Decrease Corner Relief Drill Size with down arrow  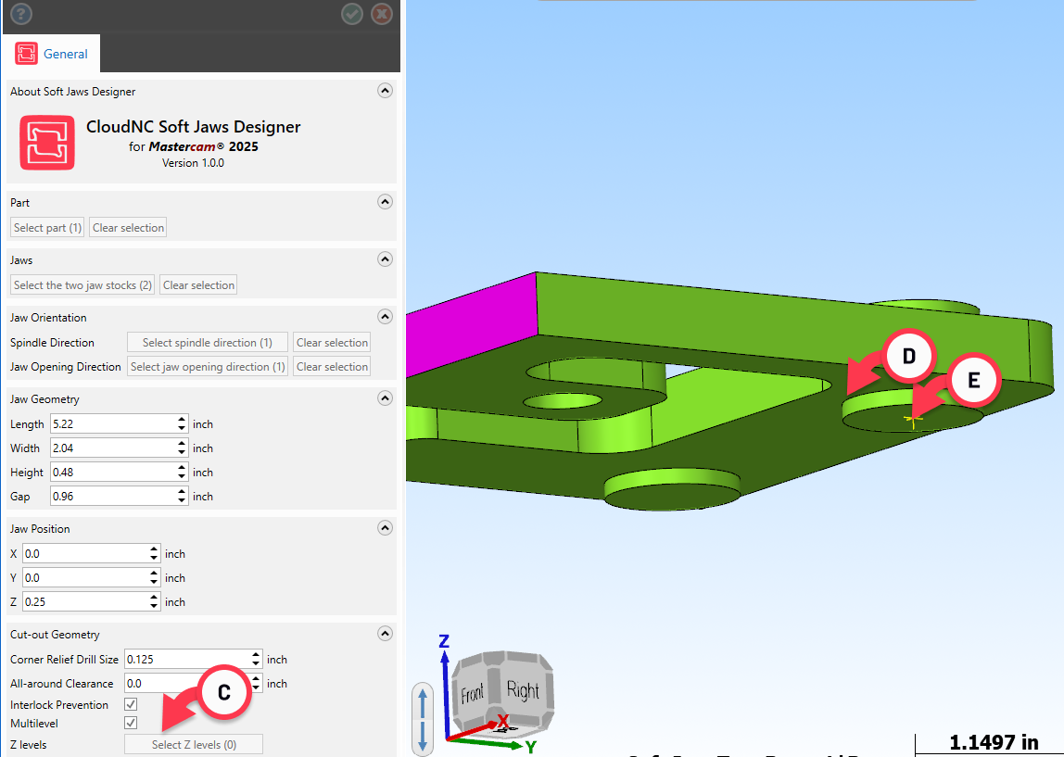tap(256, 664)
